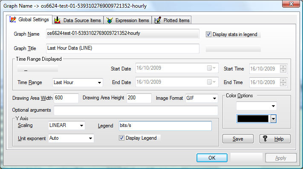303x169 pixels.
Task: Click the Expression Items tab icon
Action: tap(110, 20)
